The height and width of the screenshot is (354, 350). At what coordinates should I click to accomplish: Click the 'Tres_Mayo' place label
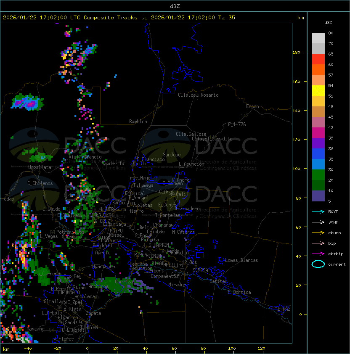point(139,178)
